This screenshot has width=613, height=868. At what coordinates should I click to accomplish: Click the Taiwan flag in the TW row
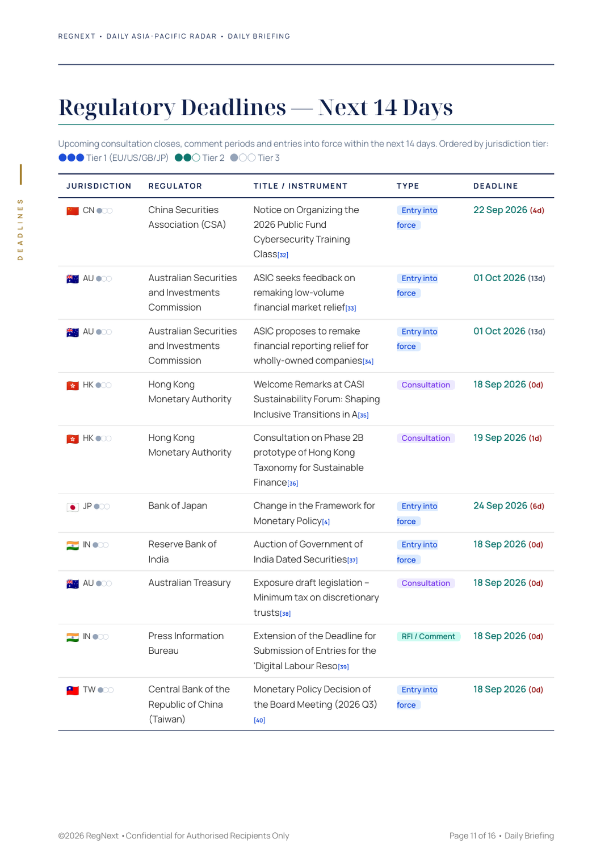[73, 691]
